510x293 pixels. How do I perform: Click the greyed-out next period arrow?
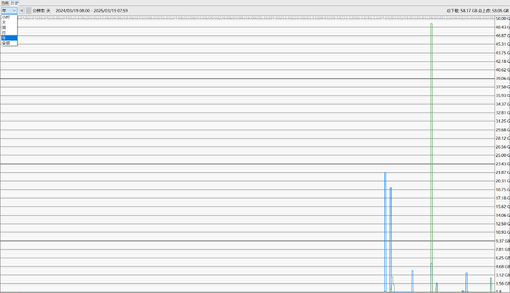click(28, 11)
